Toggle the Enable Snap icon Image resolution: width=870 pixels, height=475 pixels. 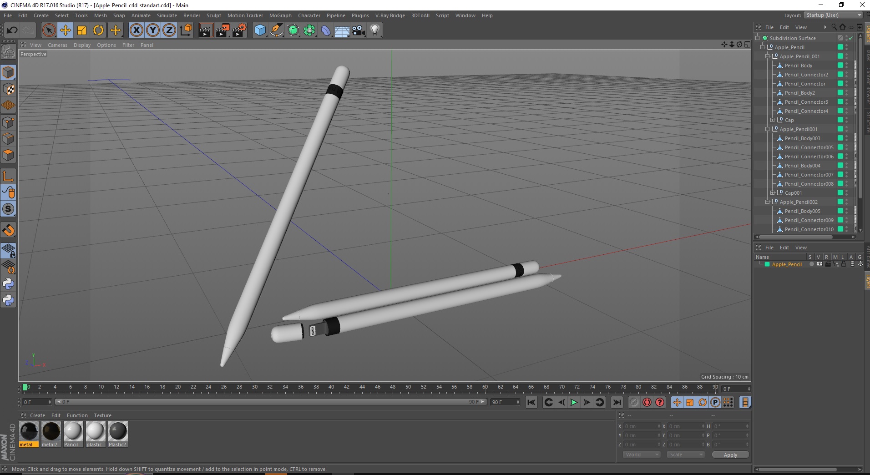pos(8,230)
